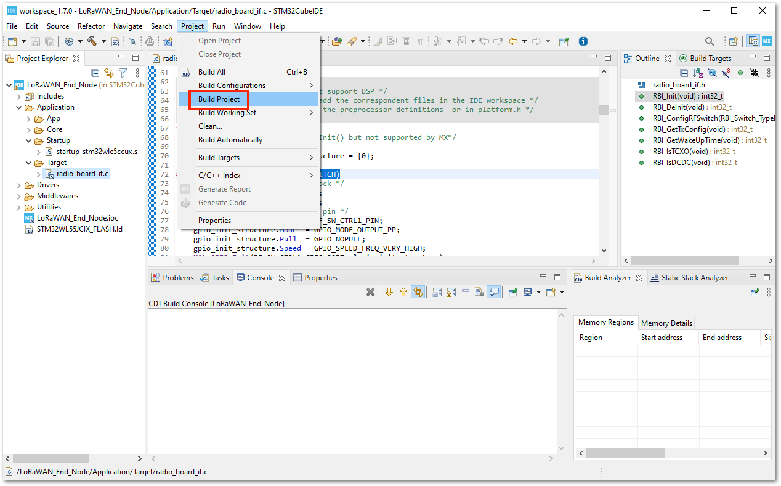Click Collapse All icon in Outline view
781x486 pixels.
[x=684, y=73]
